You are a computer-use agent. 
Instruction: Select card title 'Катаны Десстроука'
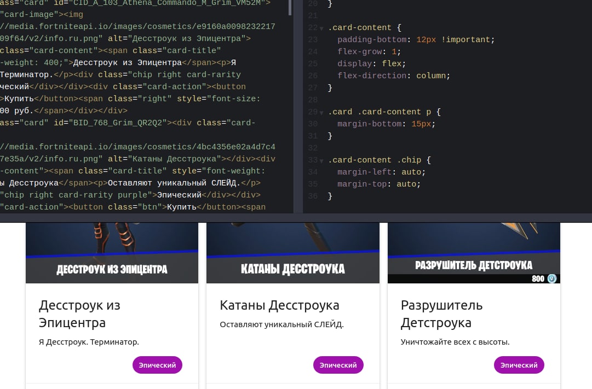[x=279, y=305]
